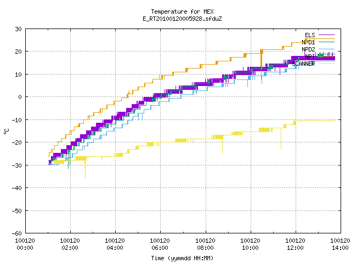Click the yellow SCANNER downward spike near 02:40
This screenshot has height=263, width=351.
pyautogui.click(x=85, y=169)
